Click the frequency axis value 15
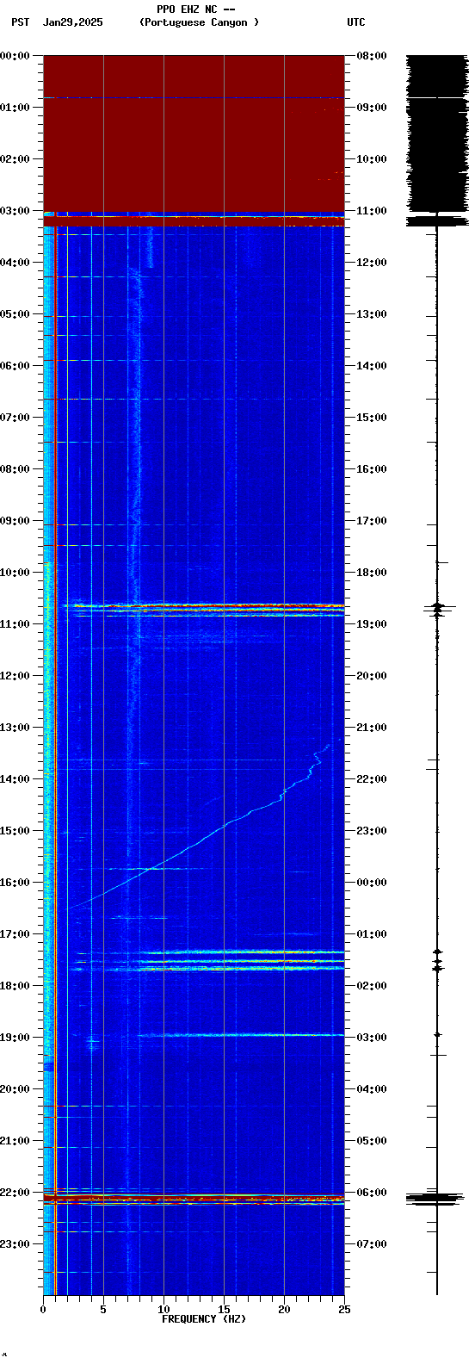The image size is (475, 1364). [224, 1310]
